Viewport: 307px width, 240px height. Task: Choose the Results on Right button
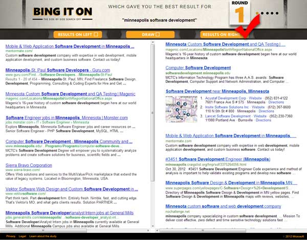(x=224, y=35)
